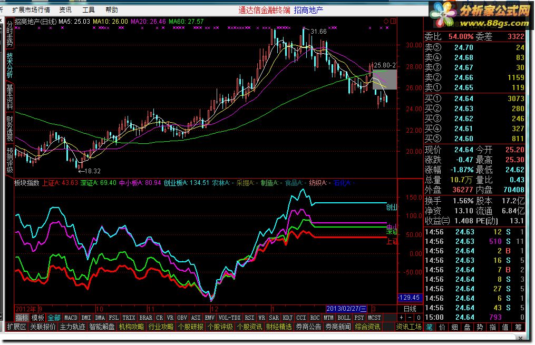Open the 工具 menu
Screen dimensions: 535x345
(89, 10)
